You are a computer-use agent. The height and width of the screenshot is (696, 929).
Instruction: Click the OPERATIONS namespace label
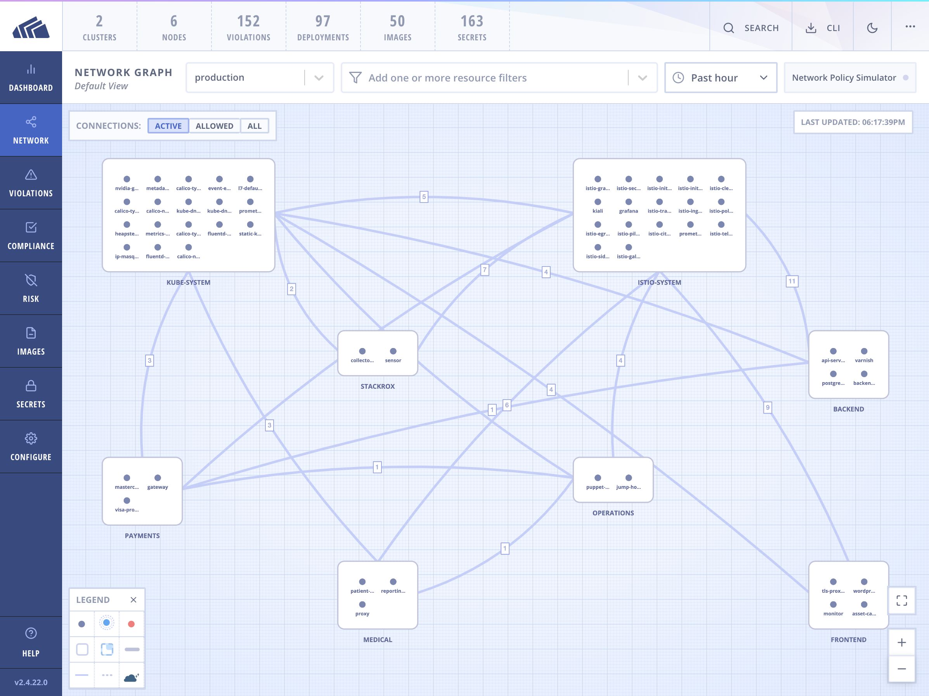point(613,513)
